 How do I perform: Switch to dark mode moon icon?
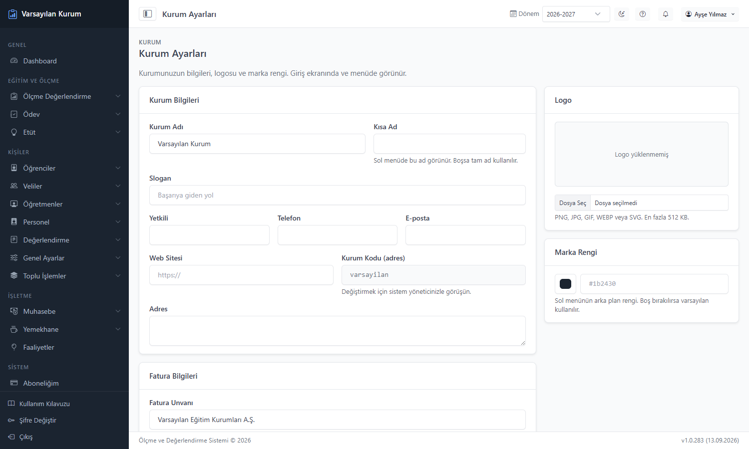point(622,14)
